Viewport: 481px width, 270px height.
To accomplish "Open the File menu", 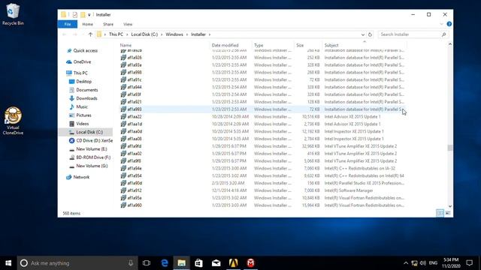I will pyautogui.click(x=68, y=24).
